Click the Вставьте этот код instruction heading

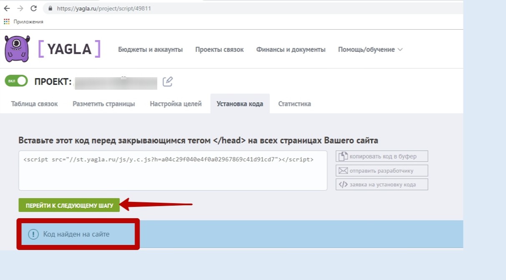[x=198, y=141]
